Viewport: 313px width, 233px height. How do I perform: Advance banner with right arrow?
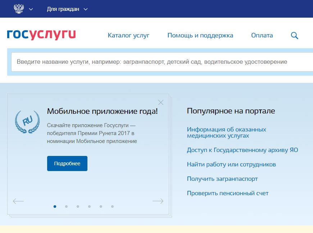point(158,201)
